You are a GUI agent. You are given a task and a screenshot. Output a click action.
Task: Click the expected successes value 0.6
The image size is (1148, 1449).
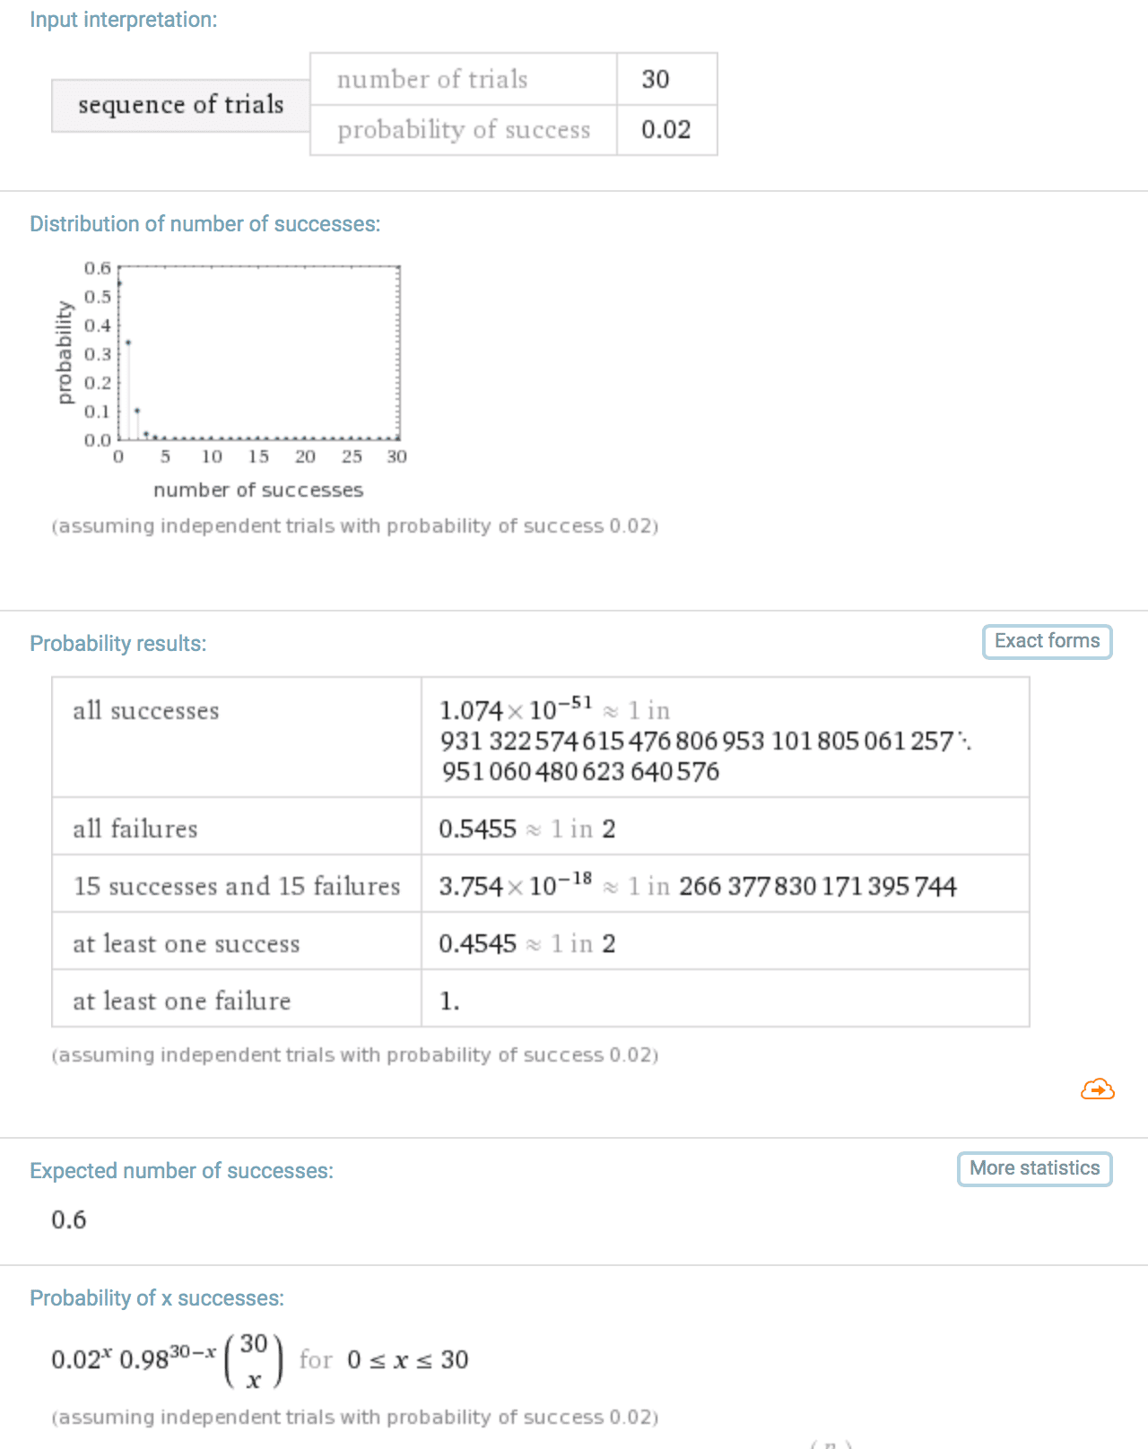[x=69, y=1219]
